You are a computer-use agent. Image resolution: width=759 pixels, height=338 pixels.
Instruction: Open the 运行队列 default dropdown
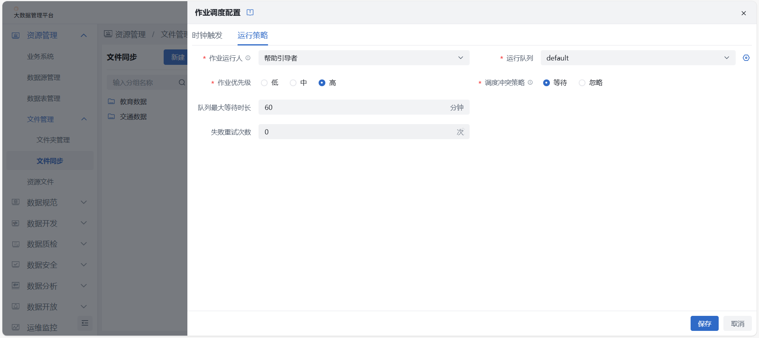(638, 58)
